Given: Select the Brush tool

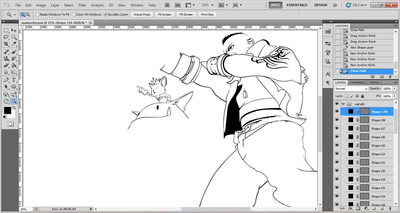Looking at the screenshot, I should pyautogui.click(x=14, y=51).
